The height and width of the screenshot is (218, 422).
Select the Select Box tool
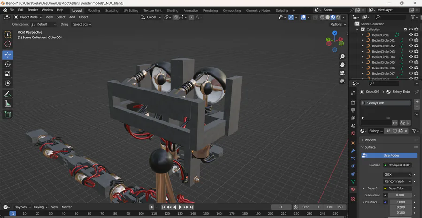(x=8, y=35)
